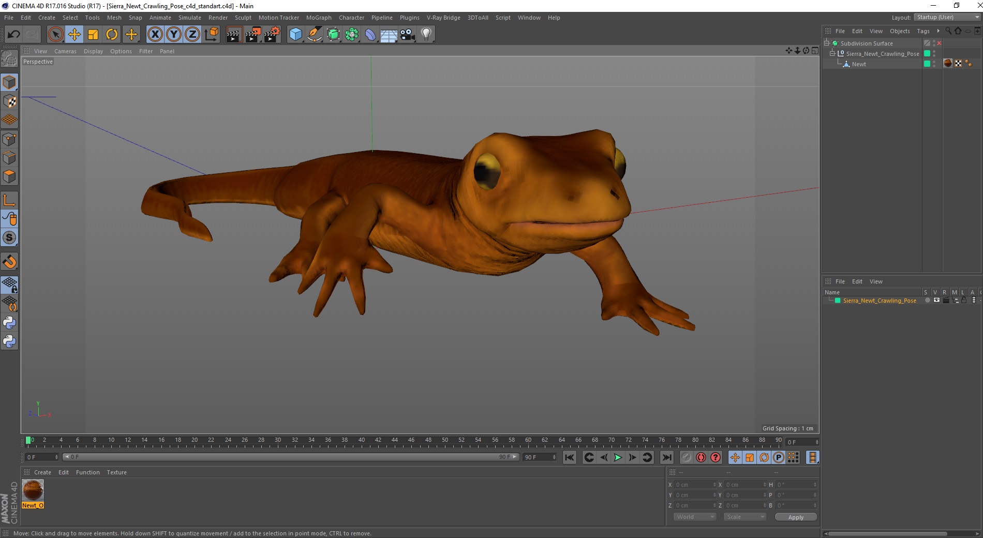Viewport: 983px width, 538px height.
Task: Open the spline pen tool
Action: click(315, 35)
